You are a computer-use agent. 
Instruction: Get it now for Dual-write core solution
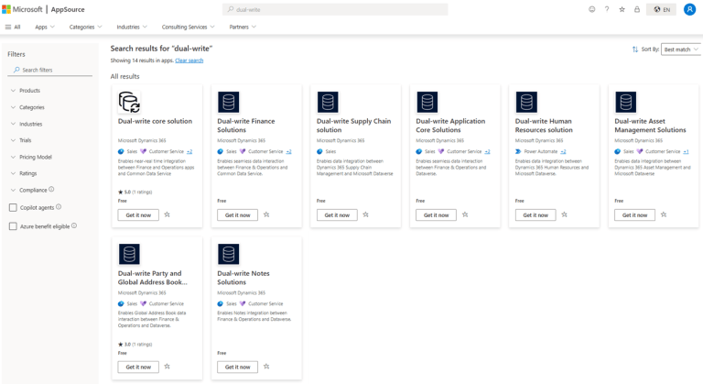pos(138,215)
